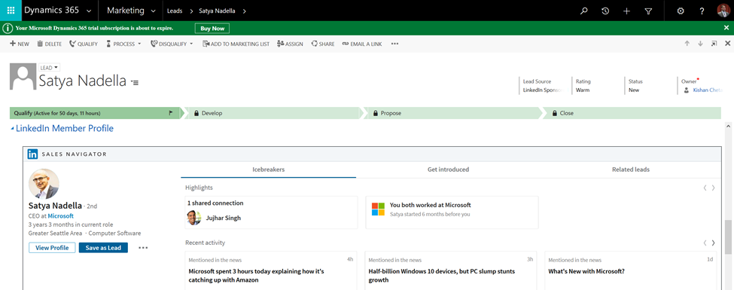This screenshot has height=290, width=734.
Task: Open the DISQUALIFY dropdown menu
Action: [172, 44]
